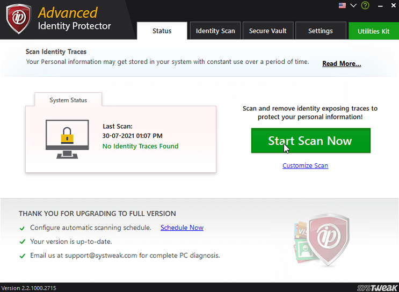Open the Secure Vault tab
Screen dimensions: 399x292
click(x=267, y=31)
